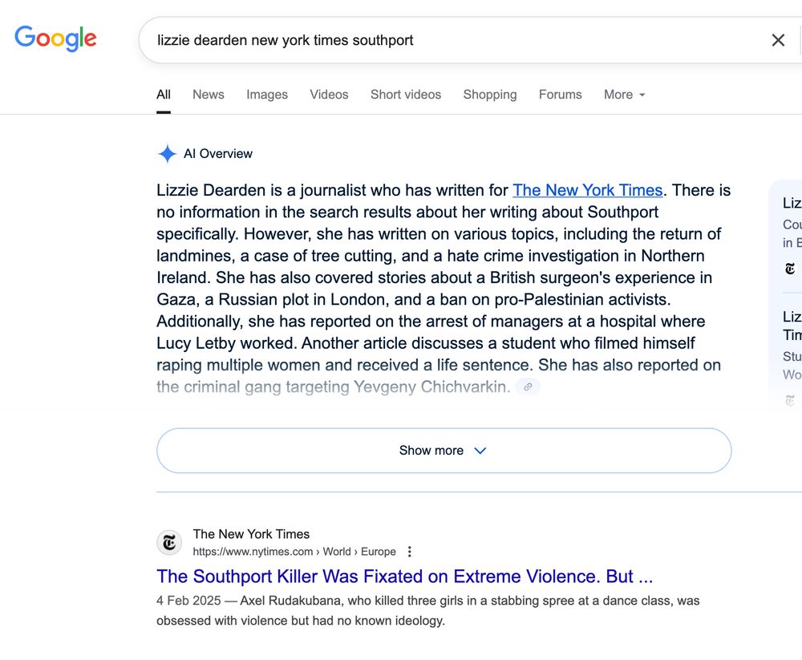Go to the Shopping tab
The height and width of the screenshot is (660, 802).
pos(490,95)
